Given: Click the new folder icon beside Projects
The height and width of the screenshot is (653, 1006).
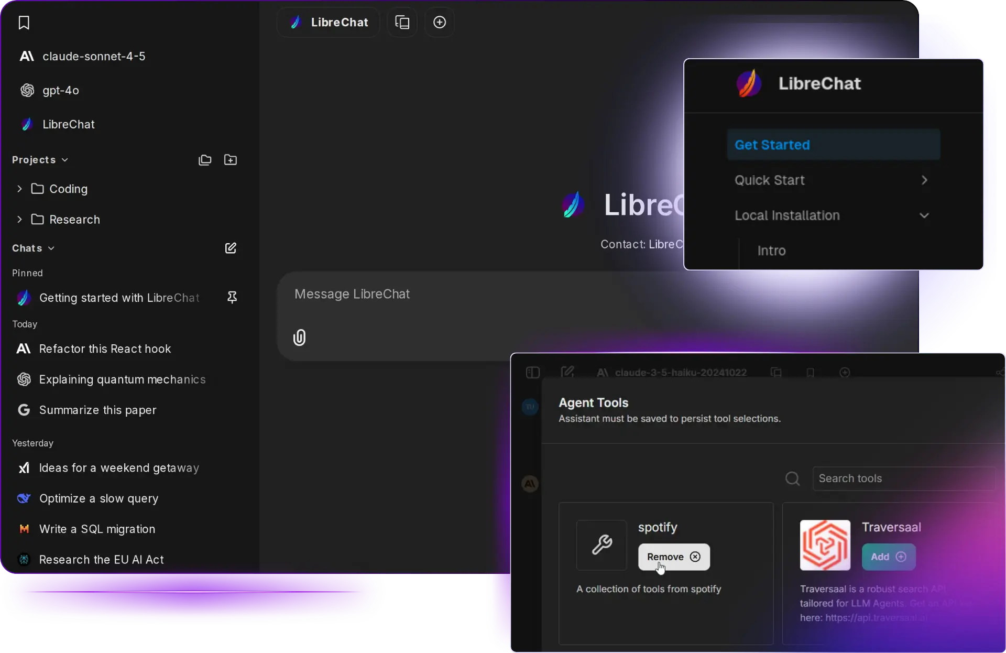Looking at the screenshot, I should [231, 160].
